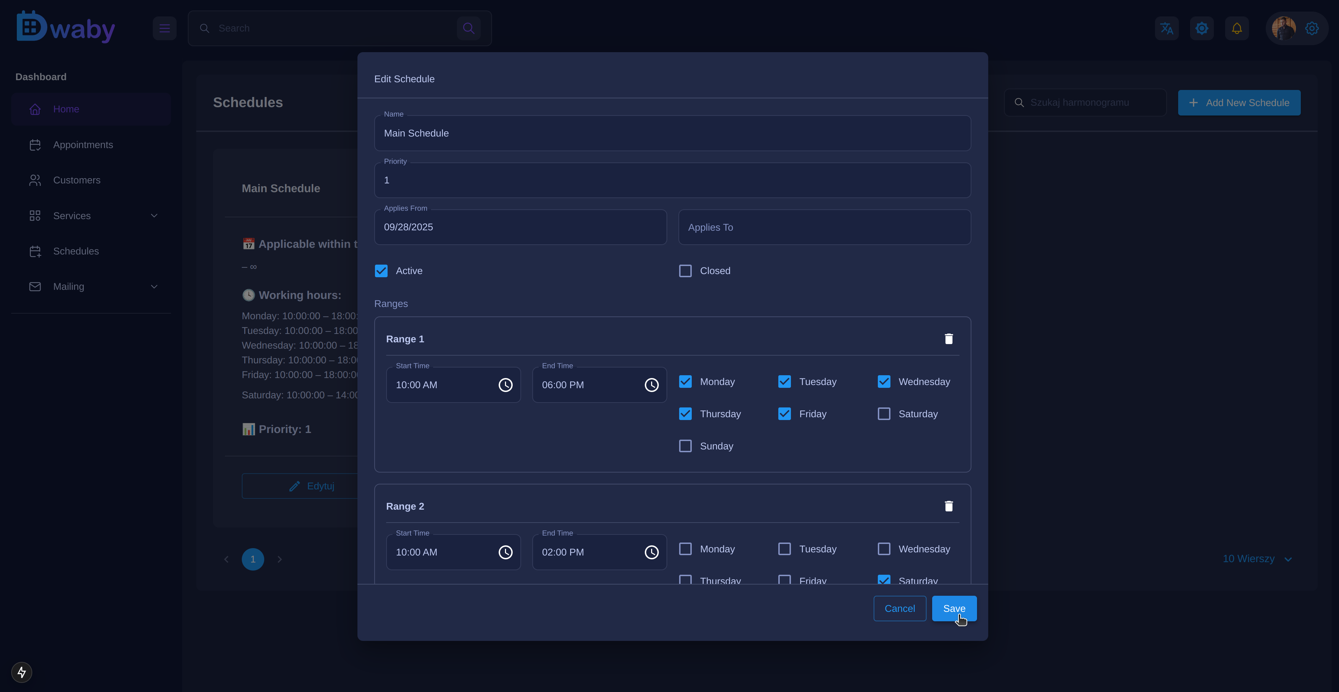Expand the Mailing section

(154, 286)
